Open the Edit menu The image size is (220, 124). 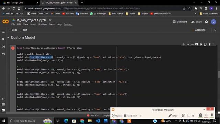19,24
